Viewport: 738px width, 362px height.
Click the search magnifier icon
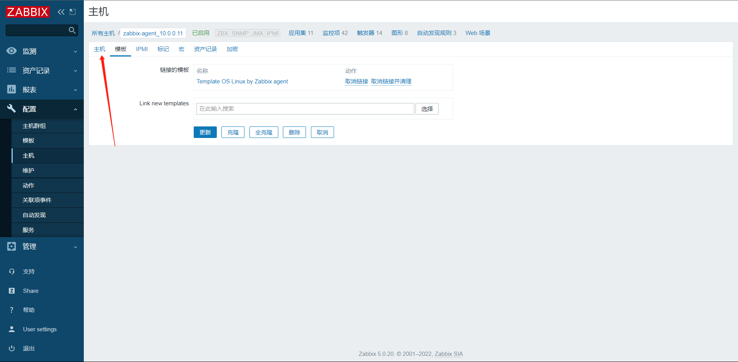pos(72,30)
